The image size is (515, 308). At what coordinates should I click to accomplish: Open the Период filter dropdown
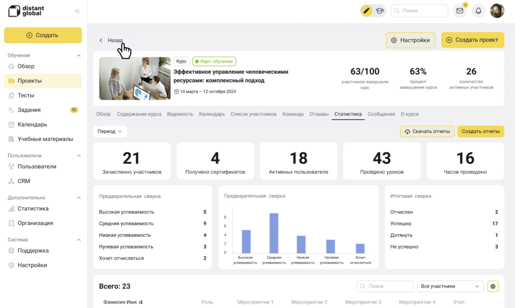tap(110, 131)
